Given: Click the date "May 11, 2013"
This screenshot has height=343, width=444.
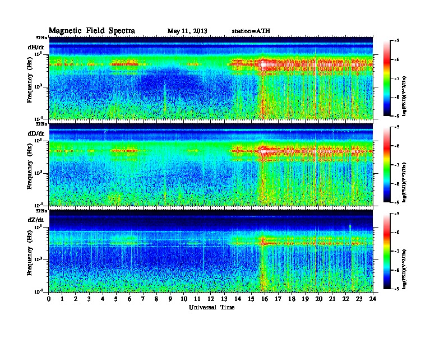Looking at the screenshot, I should click(187, 31).
